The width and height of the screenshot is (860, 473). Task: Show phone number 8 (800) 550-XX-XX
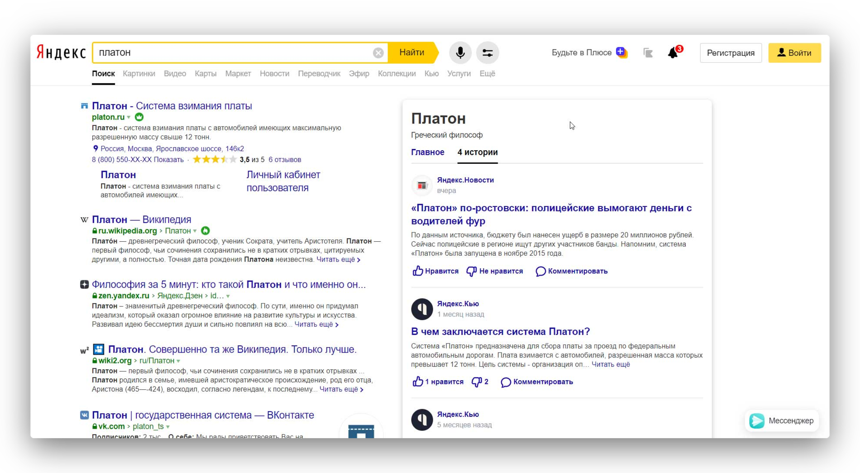click(138, 160)
